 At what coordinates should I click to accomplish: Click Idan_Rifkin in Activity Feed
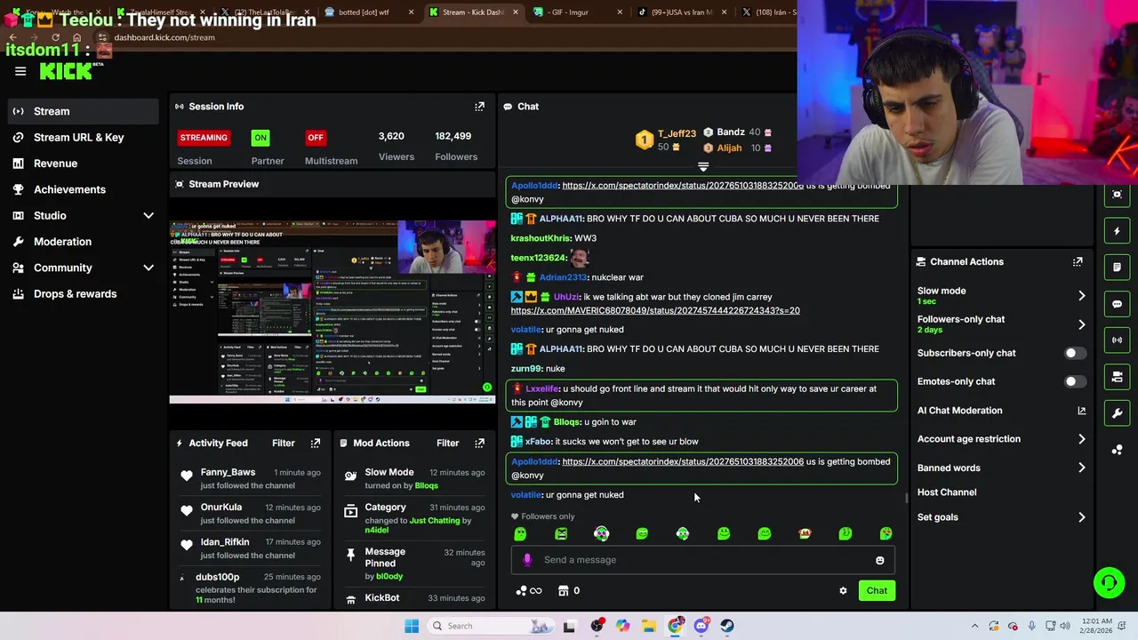[225, 542]
